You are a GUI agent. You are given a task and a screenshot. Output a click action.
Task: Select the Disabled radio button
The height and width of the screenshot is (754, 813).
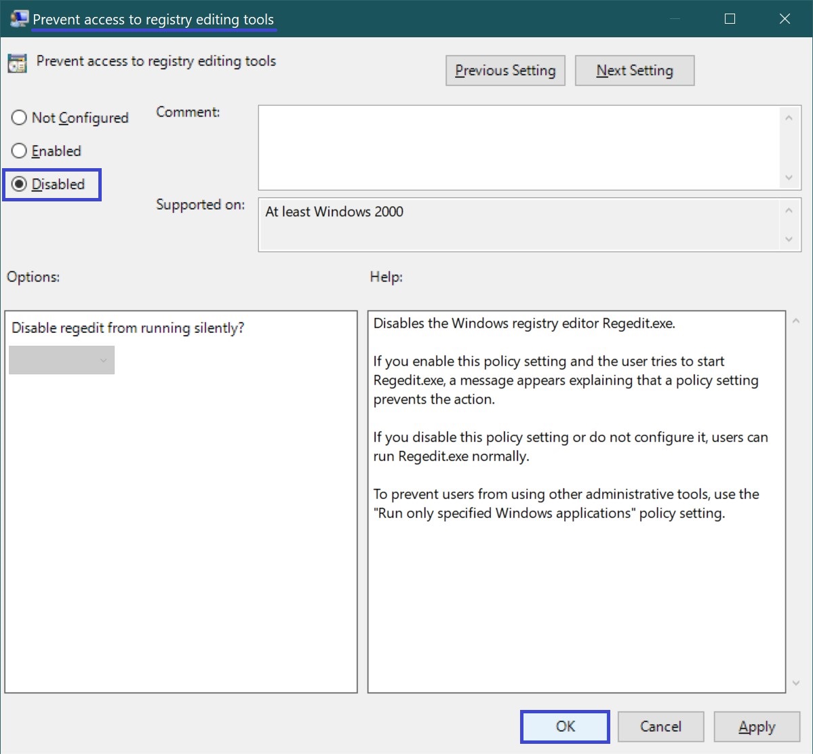point(19,184)
